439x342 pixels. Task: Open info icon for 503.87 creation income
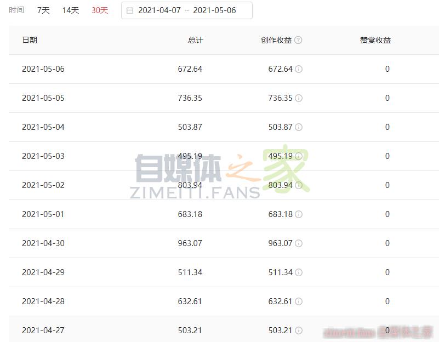[299, 127]
